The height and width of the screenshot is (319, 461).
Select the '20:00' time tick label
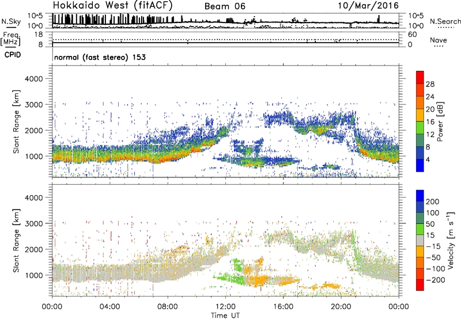(x=341, y=307)
